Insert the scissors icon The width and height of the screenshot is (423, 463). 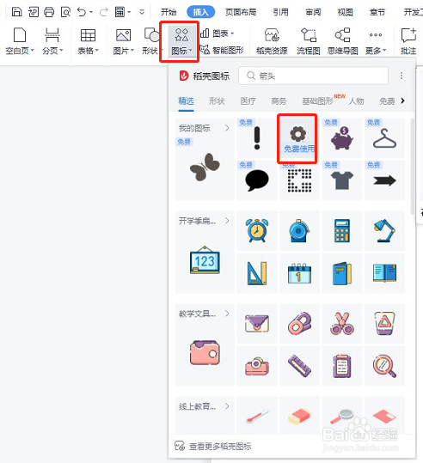(342, 323)
